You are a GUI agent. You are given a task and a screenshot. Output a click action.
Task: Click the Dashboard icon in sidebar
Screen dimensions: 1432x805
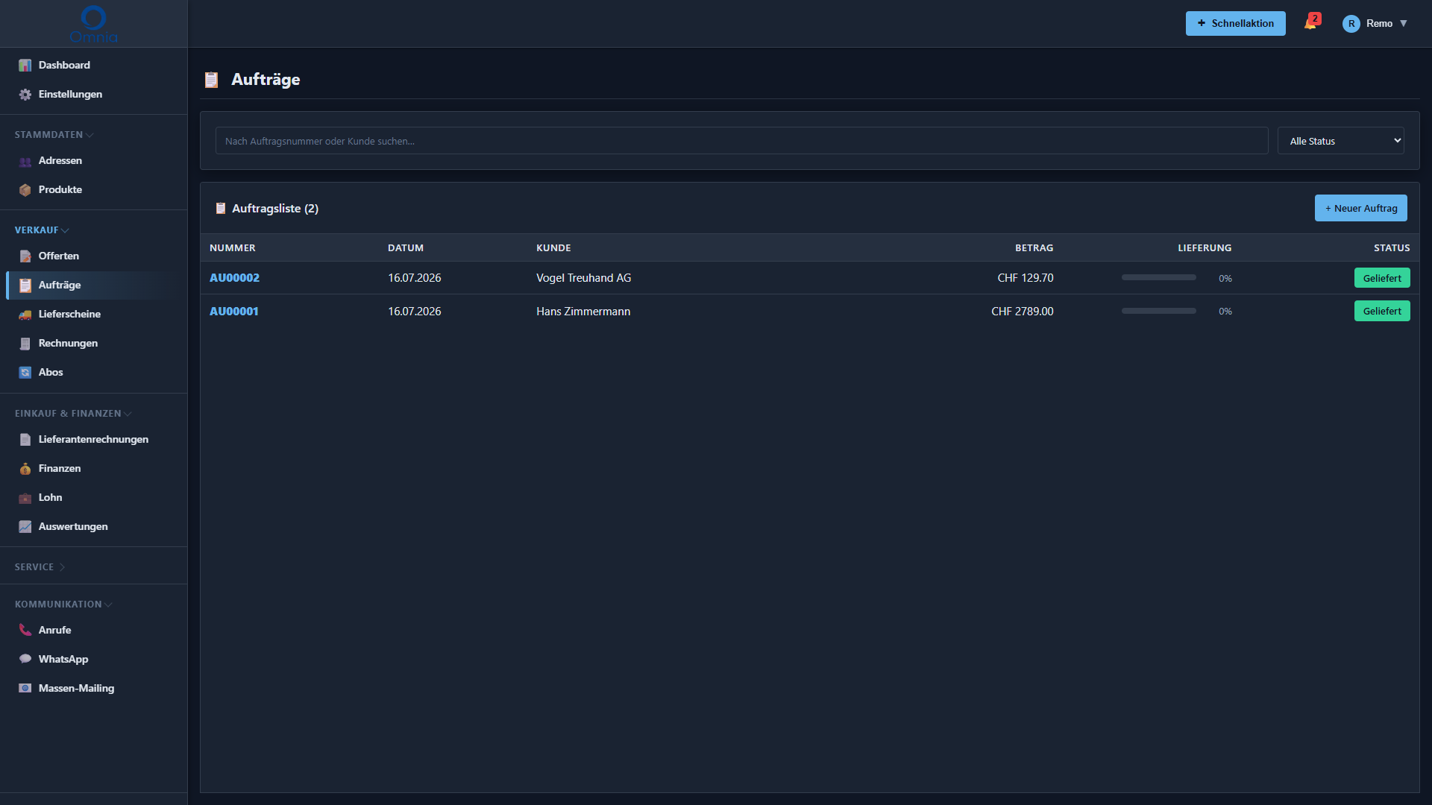tap(25, 66)
